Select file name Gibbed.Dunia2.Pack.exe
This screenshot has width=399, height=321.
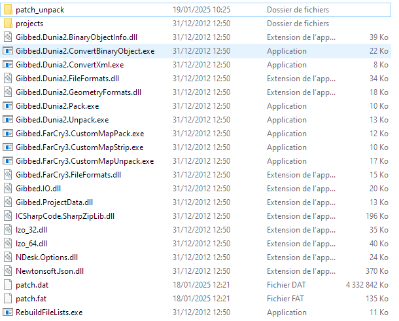tap(58, 106)
